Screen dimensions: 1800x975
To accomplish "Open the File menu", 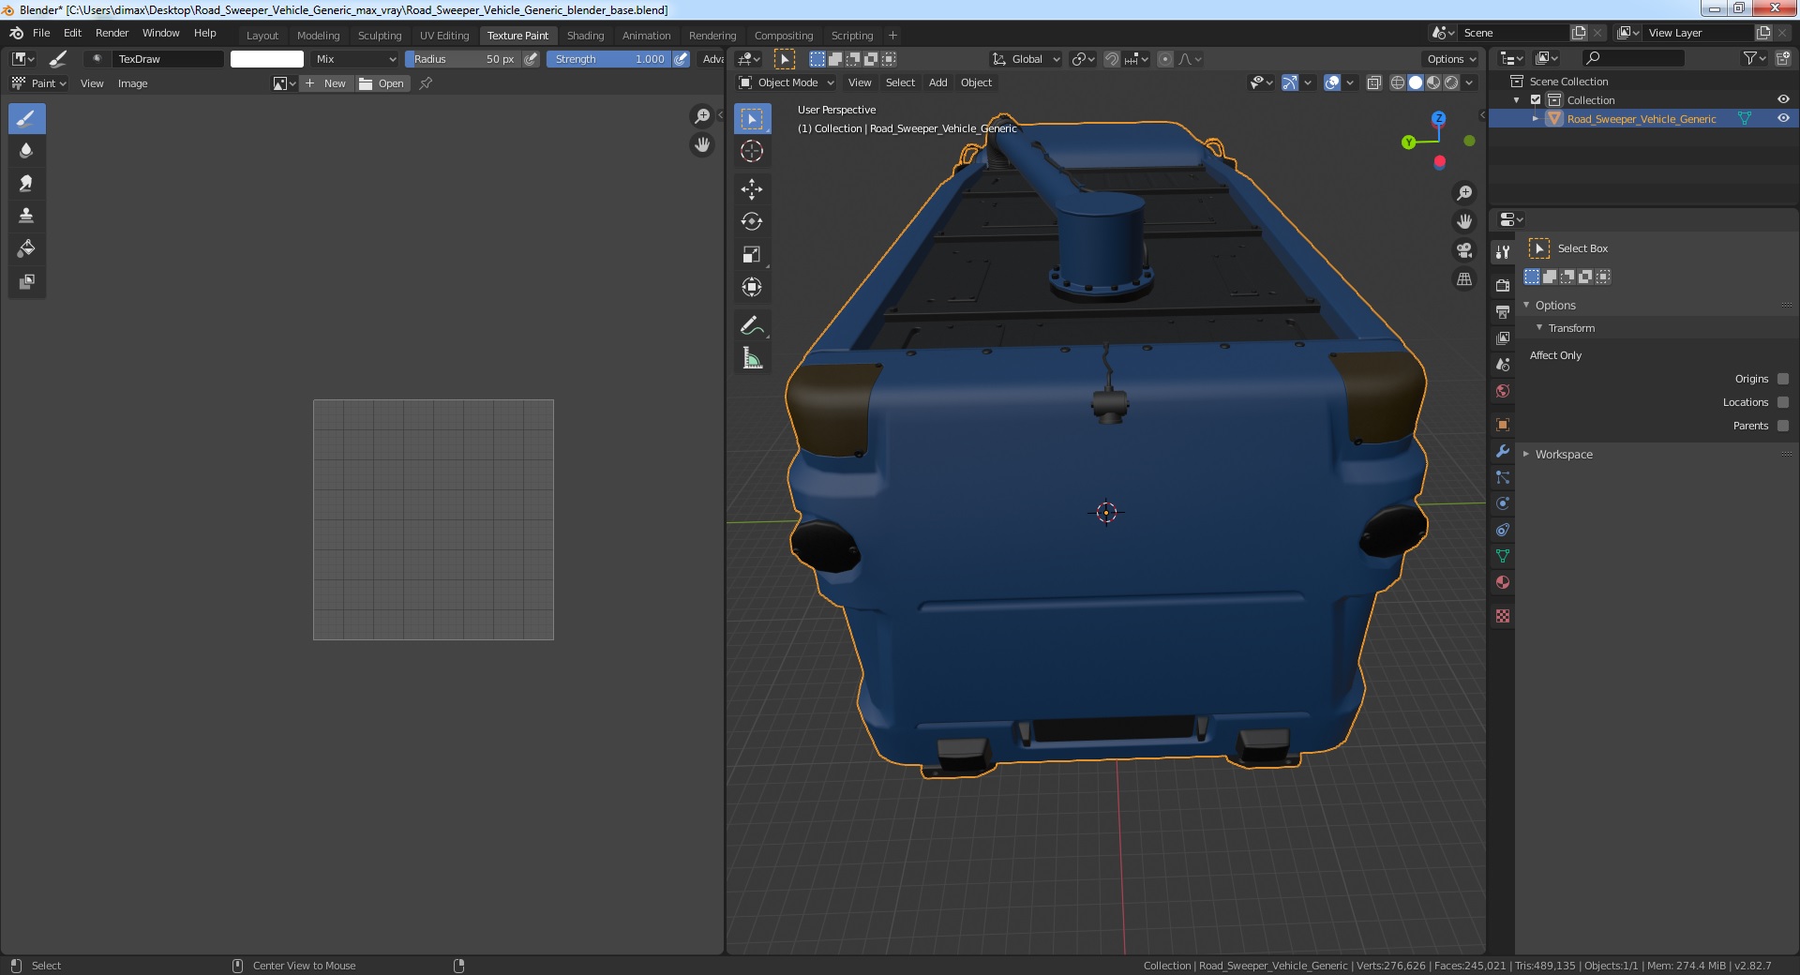I will tap(41, 33).
